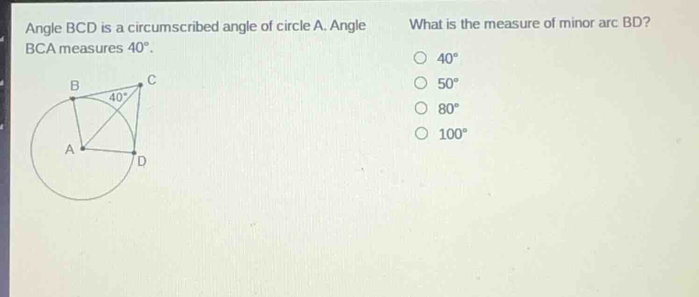Click the 40° angle label inside the diagram
This screenshot has width=699, height=297.
(x=117, y=98)
